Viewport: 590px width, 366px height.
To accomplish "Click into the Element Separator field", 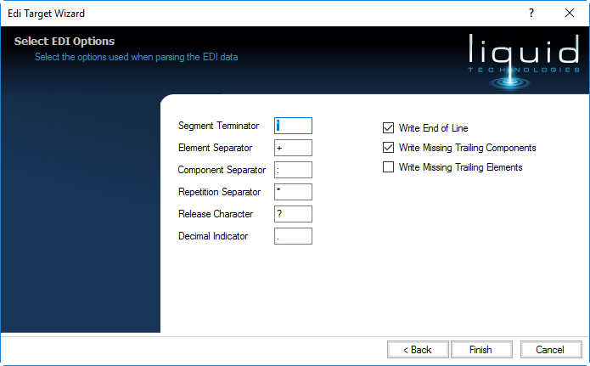I will click(294, 148).
